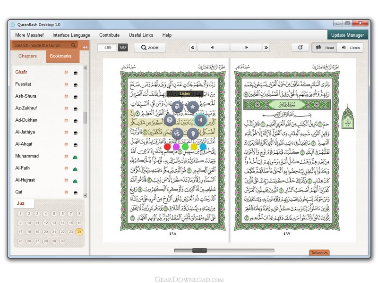Screen dimensions: 378x283
Task: Click the Kaaba icon beside Az-Zukhruf
Action: pos(76,109)
